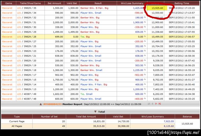This screenshot has height=136, width=201.
Task: Open detail icon beside the -400.00 loss
Action: 145,98
